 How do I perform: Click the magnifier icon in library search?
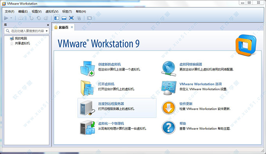(8, 31)
